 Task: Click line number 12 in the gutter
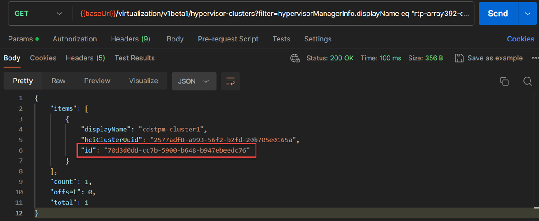(19, 213)
